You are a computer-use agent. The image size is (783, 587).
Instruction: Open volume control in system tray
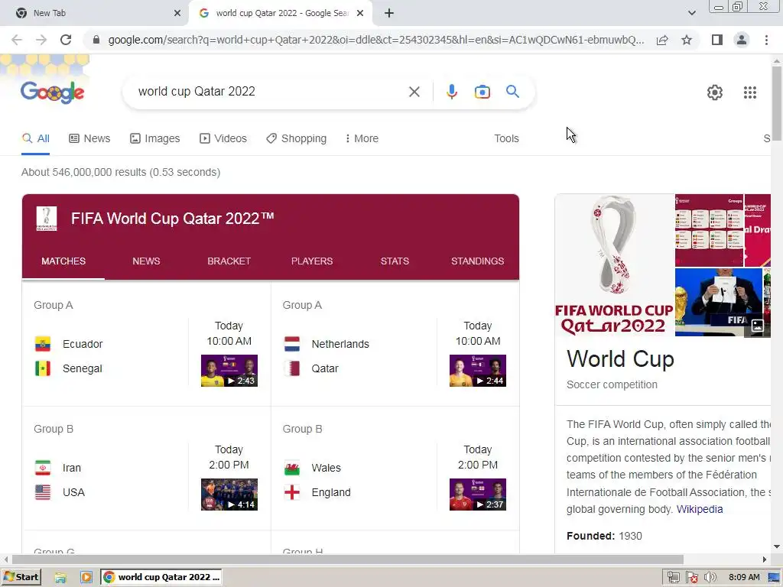(x=710, y=578)
